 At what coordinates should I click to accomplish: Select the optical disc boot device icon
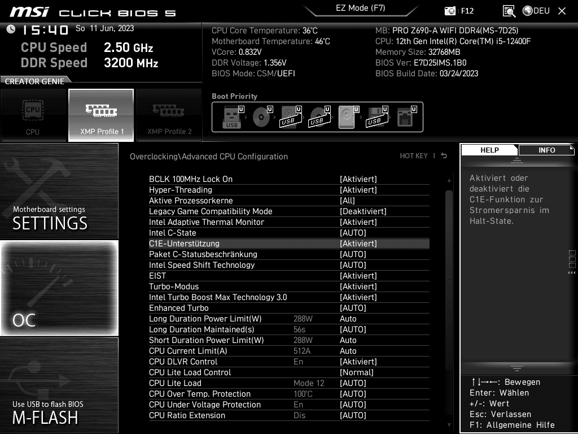262,117
